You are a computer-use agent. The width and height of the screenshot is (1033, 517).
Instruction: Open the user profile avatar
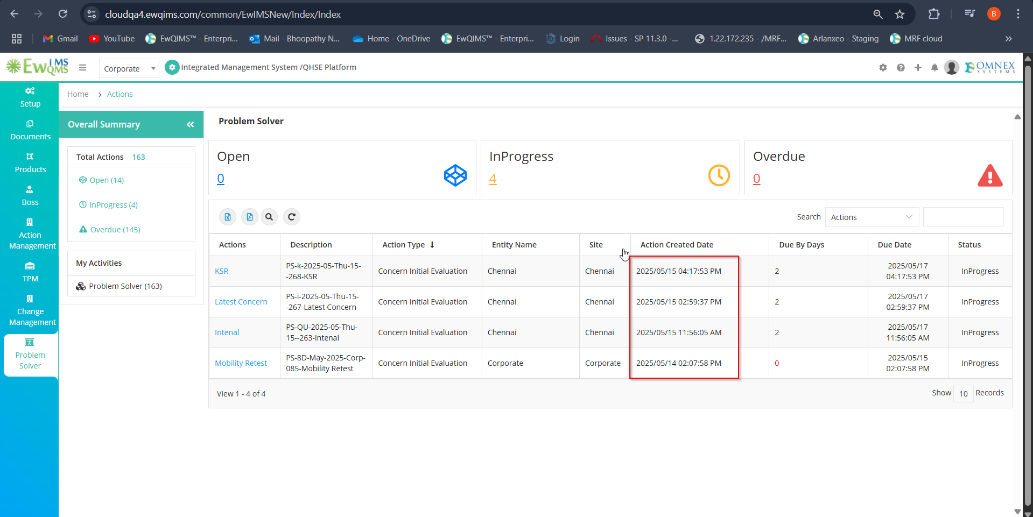click(952, 67)
